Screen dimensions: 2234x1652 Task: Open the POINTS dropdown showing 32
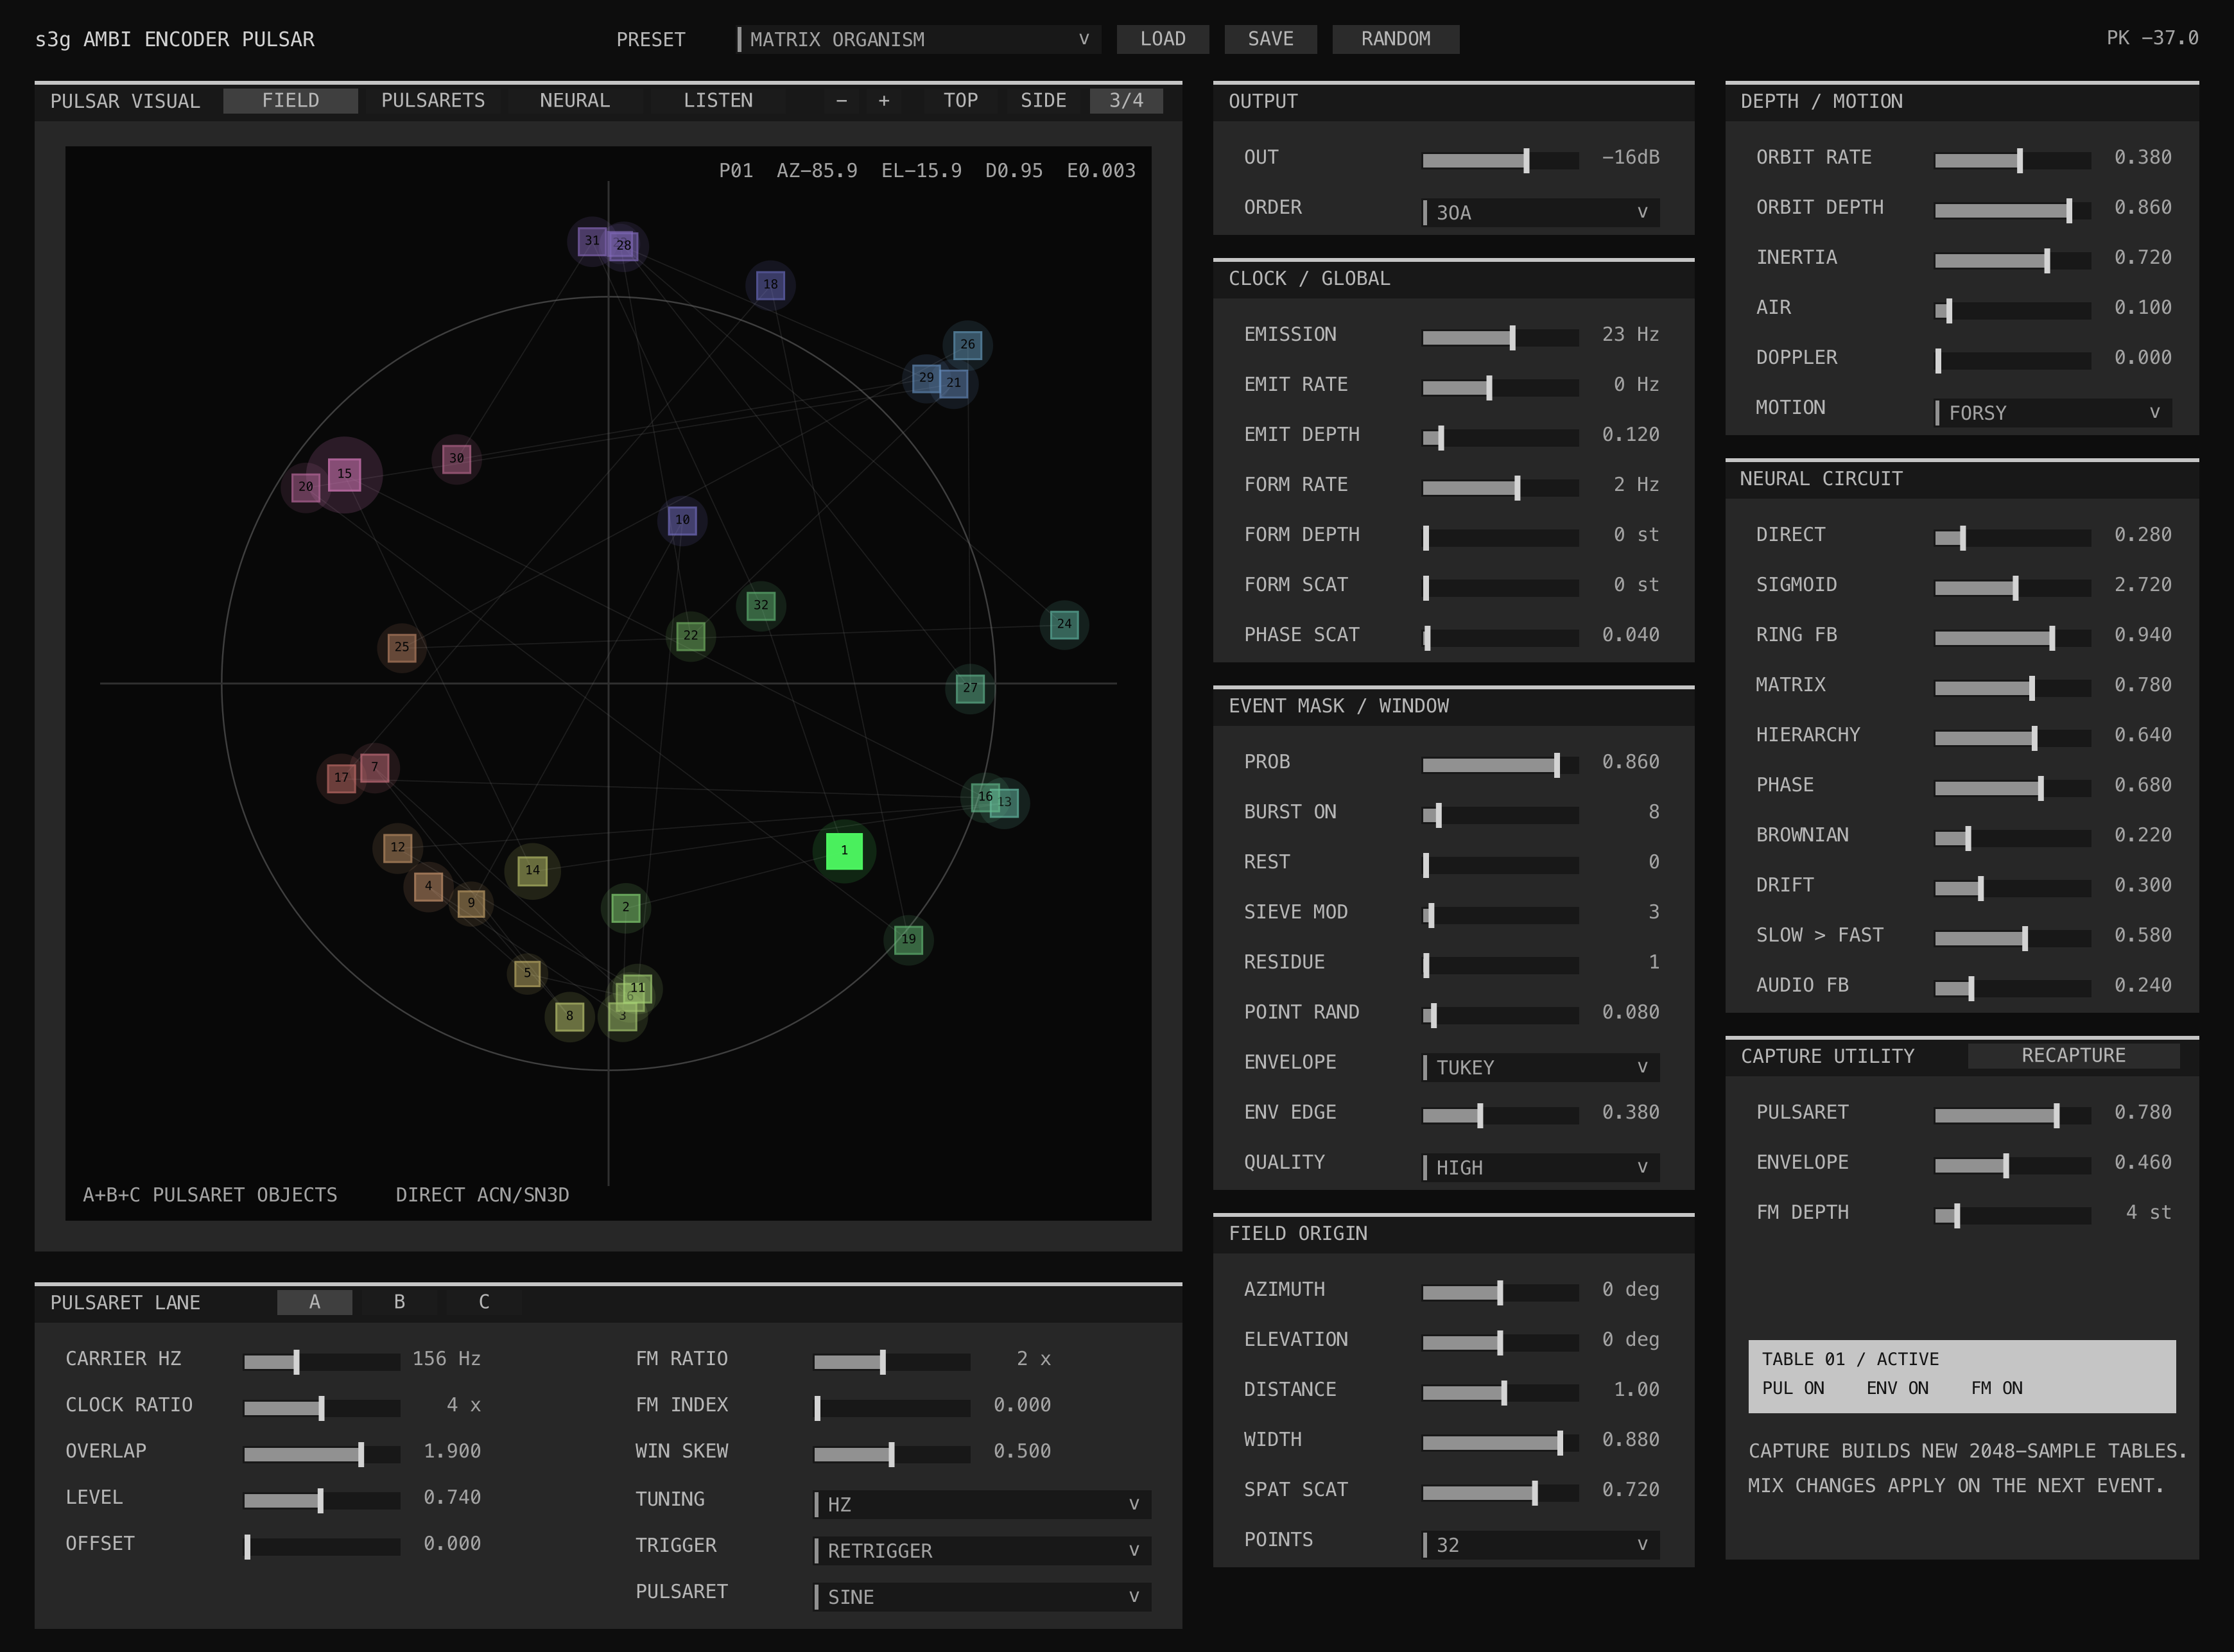(1541, 1545)
